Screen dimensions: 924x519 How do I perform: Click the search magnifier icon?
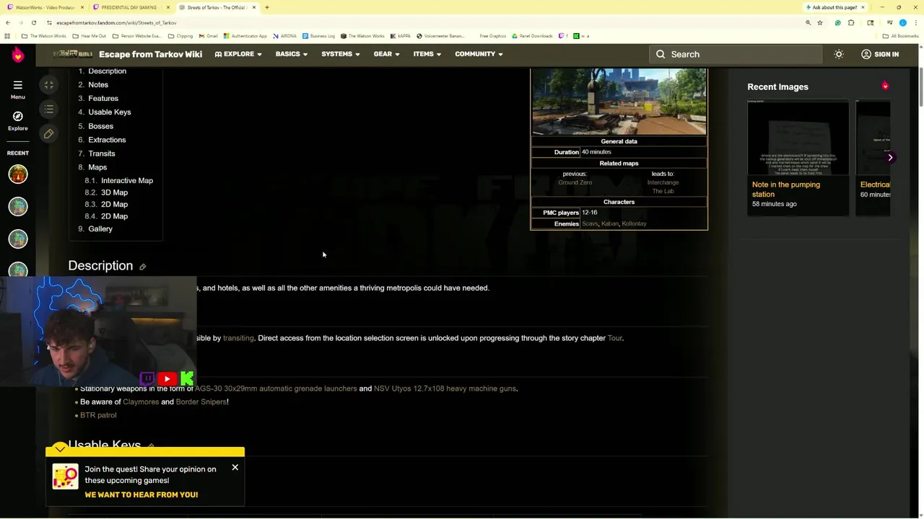click(x=661, y=54)
